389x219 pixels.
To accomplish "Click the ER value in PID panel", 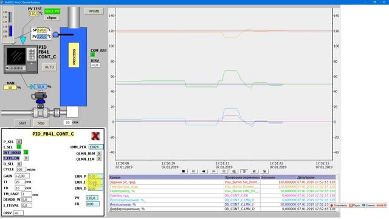I will point(93,204).
